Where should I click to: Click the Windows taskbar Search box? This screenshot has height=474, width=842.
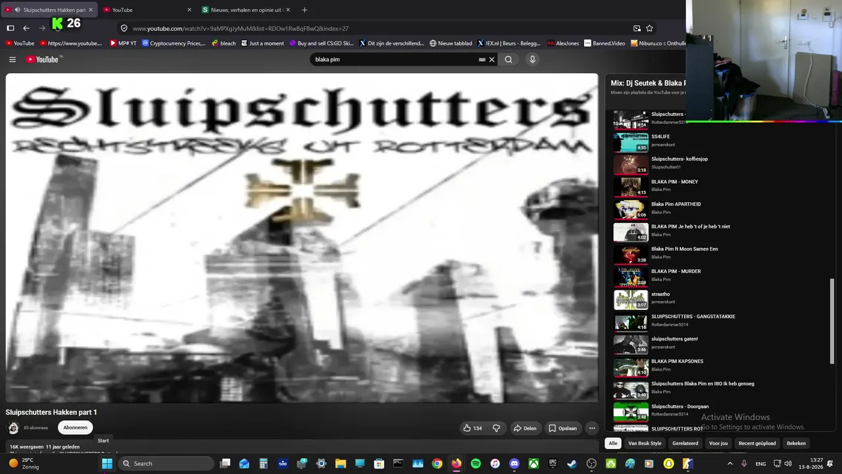[x=164, y=463]
